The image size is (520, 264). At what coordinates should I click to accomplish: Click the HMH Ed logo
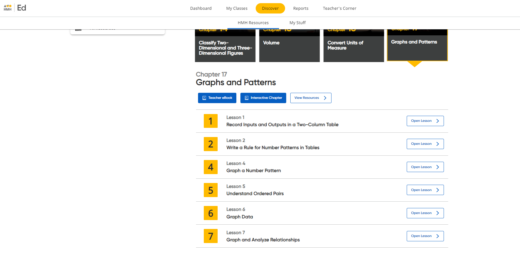[15, 8]
